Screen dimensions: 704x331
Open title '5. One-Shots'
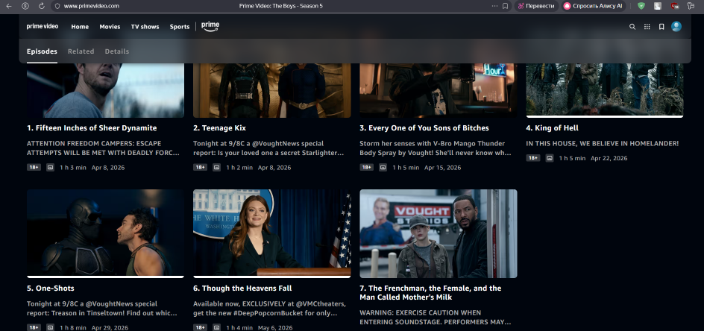pos(50,288)
